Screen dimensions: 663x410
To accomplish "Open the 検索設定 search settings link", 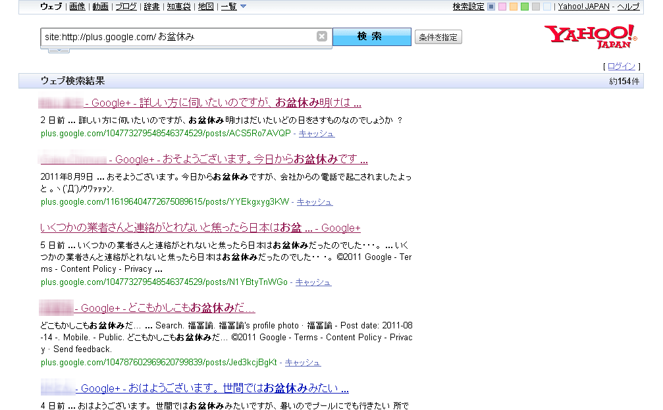I will coord(468,7).
